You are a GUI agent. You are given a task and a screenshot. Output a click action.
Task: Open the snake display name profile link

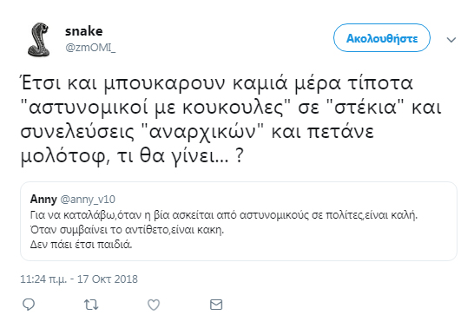[83, 31]
